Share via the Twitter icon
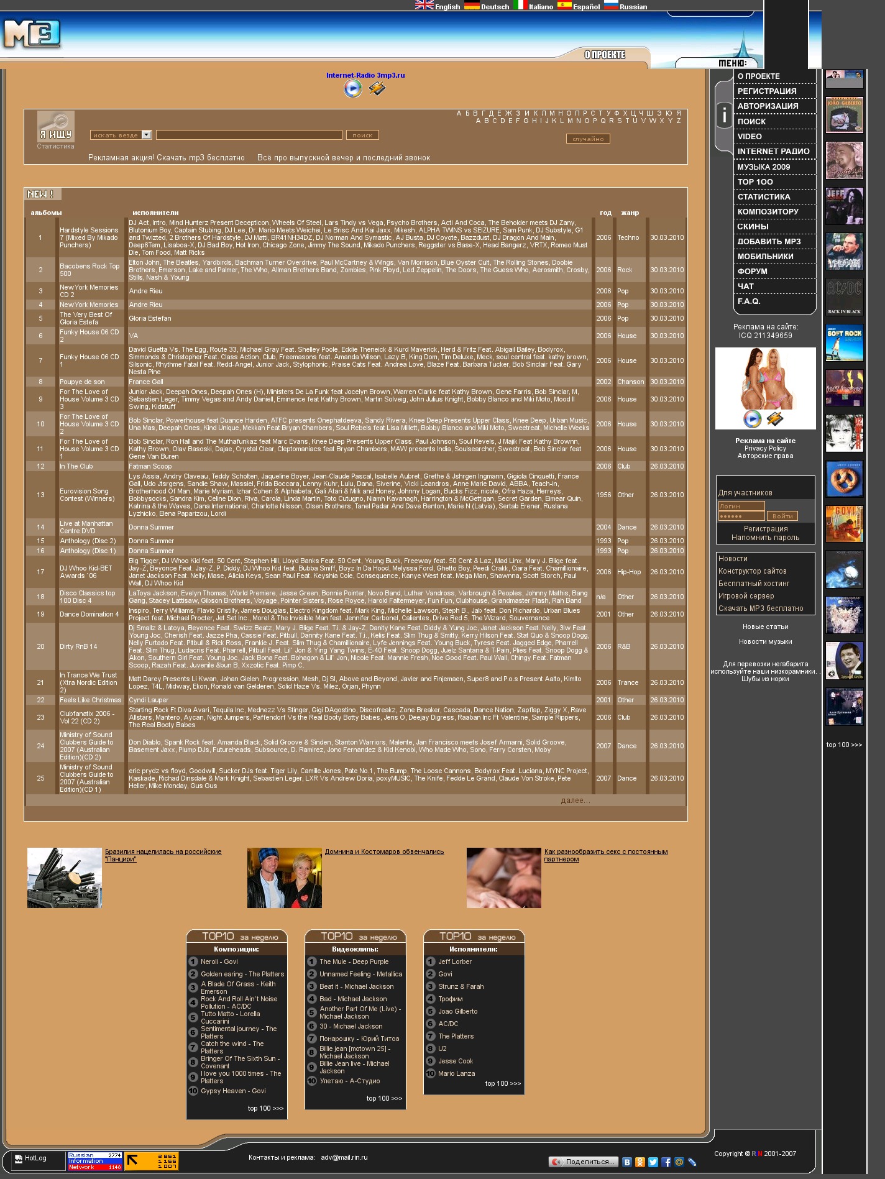 tap(653, 1162)
